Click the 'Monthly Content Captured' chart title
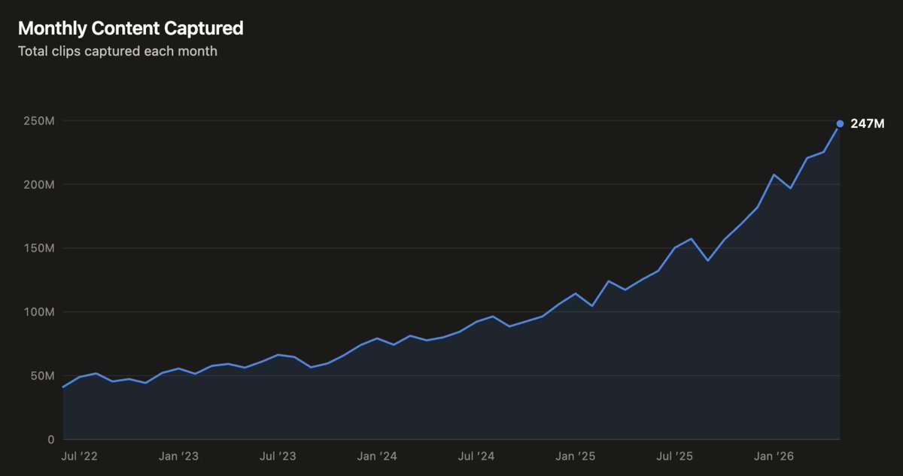 (130, 29)
